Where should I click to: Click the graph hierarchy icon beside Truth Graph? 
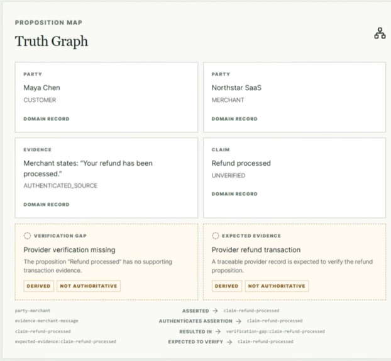tap(380, 33)
